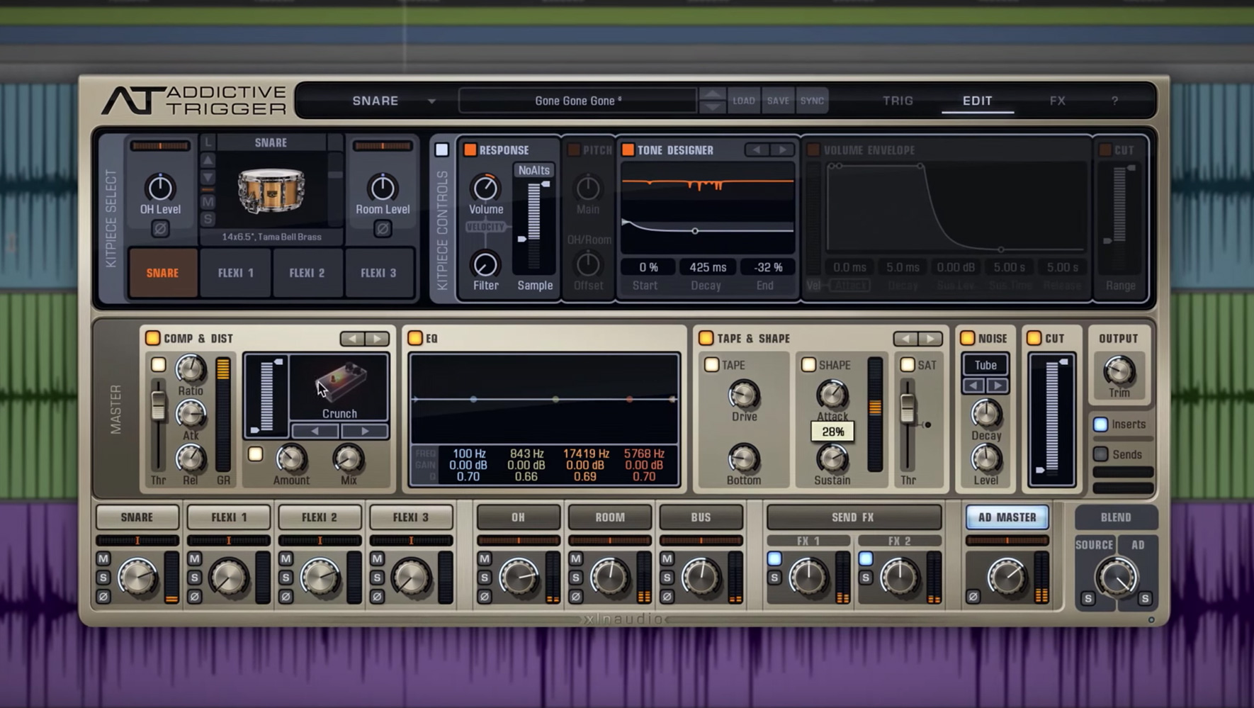
Task: Click previous Tone Designer preset arrow
Action: [x=757, y=150]
